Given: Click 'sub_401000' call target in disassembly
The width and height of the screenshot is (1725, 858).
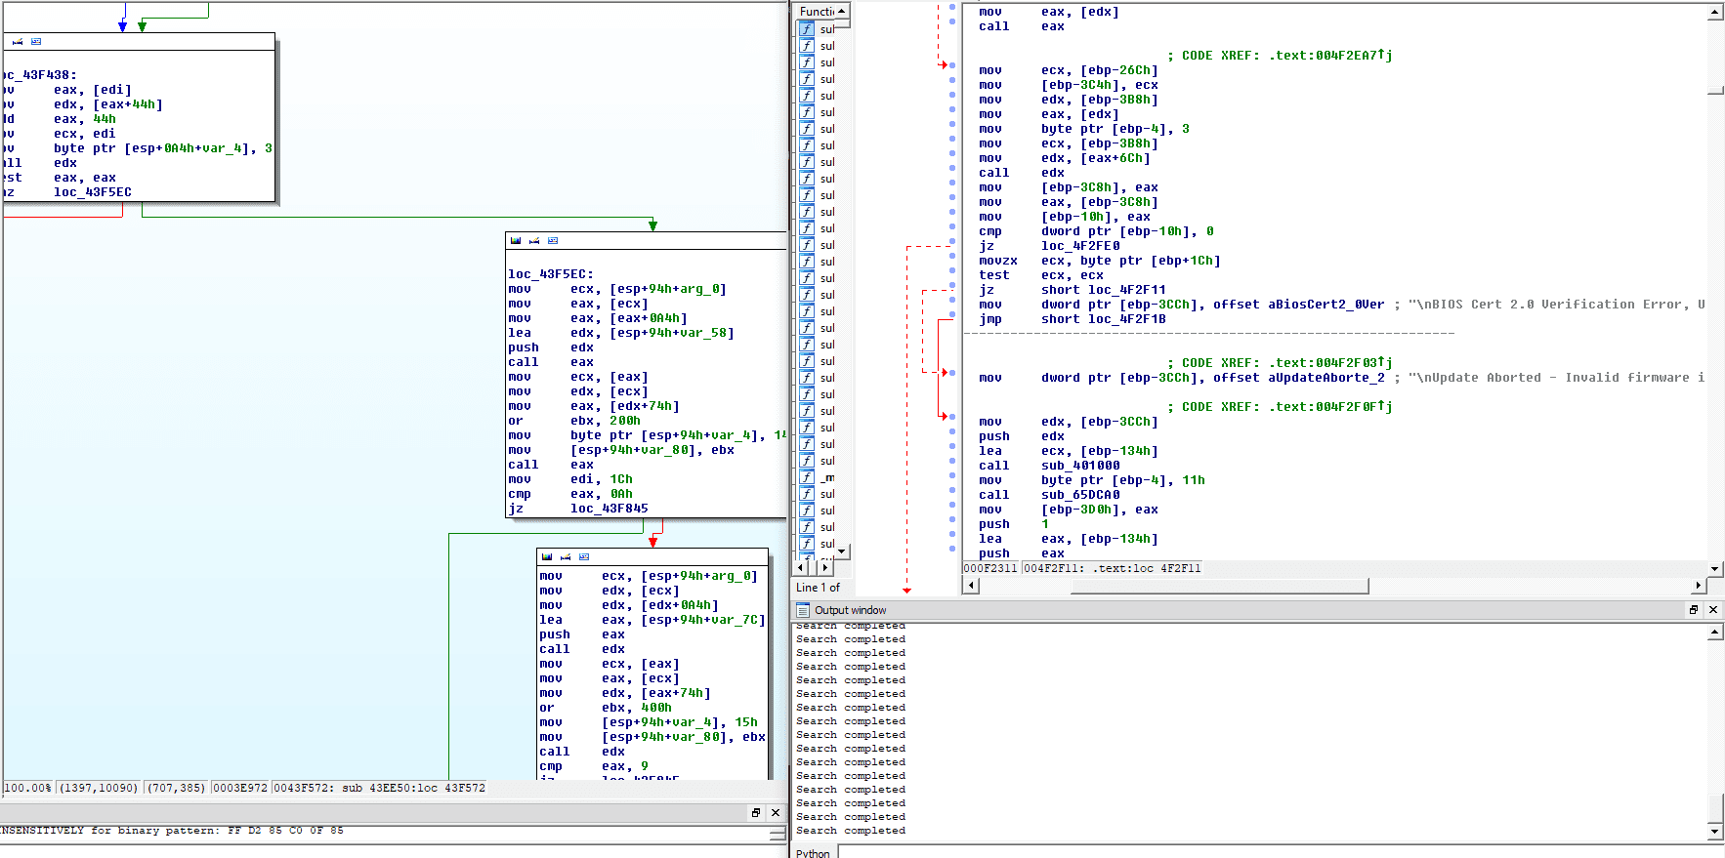Looking at the screenshot, I should (x=1080, y=466).
